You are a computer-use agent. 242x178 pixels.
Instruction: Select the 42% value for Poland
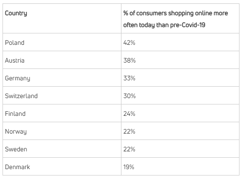click(x=129, y=43)
